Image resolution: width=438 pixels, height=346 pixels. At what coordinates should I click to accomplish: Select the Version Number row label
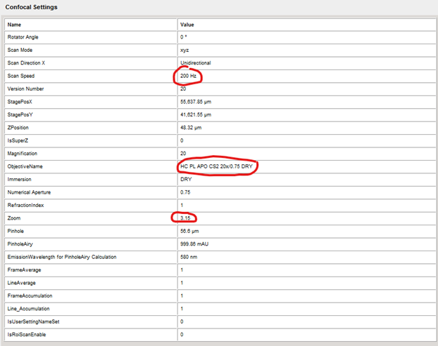coord(26,88)
